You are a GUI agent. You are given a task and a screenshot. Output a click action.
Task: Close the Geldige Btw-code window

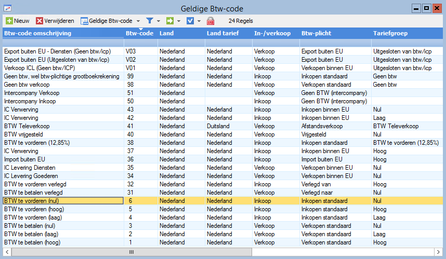[x=437, y=8]
